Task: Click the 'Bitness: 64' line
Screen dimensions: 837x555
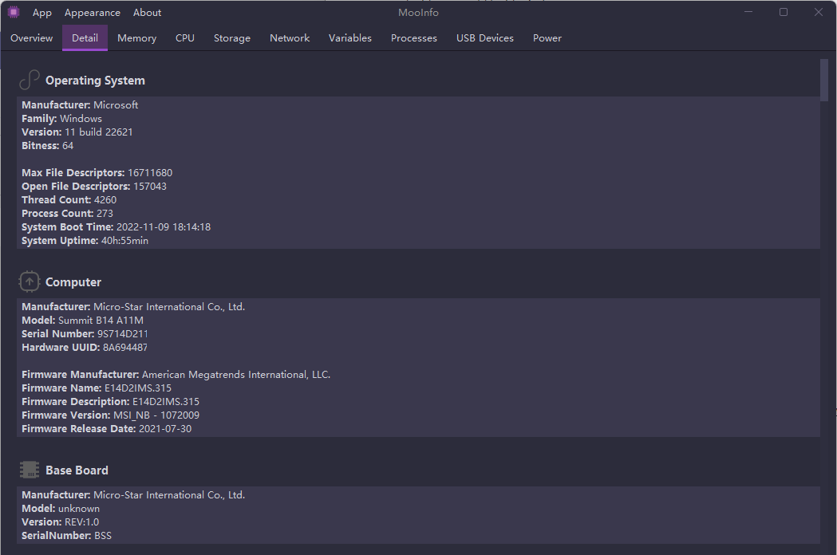Action: click(x=48, y=146)
